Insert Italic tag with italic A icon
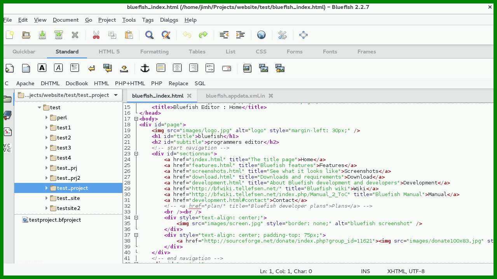The height and width of the screenshot is (279, 497). click(x=58, y=68)
